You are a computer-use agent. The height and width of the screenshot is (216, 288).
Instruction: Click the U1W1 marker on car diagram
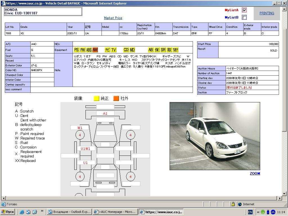pyautogui.click(x=85, y=148)
